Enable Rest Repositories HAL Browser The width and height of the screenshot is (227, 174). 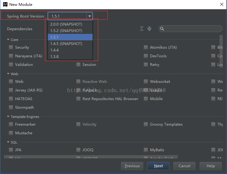[78, 99]
